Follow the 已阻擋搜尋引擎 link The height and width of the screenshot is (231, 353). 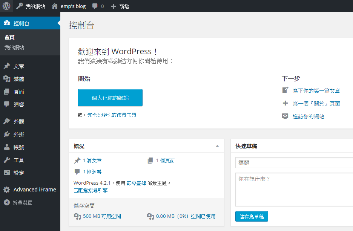[91, 190]
